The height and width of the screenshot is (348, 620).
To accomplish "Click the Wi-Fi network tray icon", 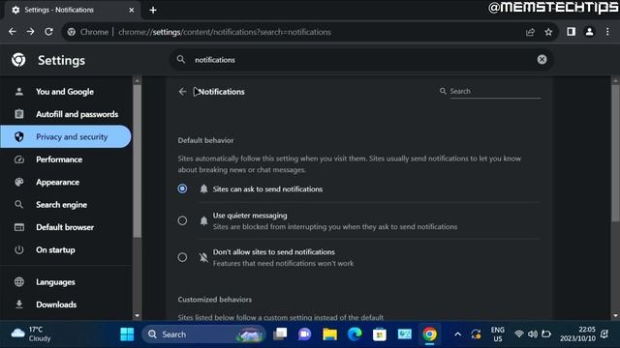I will tap(519, 334).
